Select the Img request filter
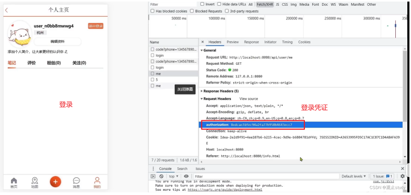The width and height of the screenshot is (411, 195). click(293, 5)
